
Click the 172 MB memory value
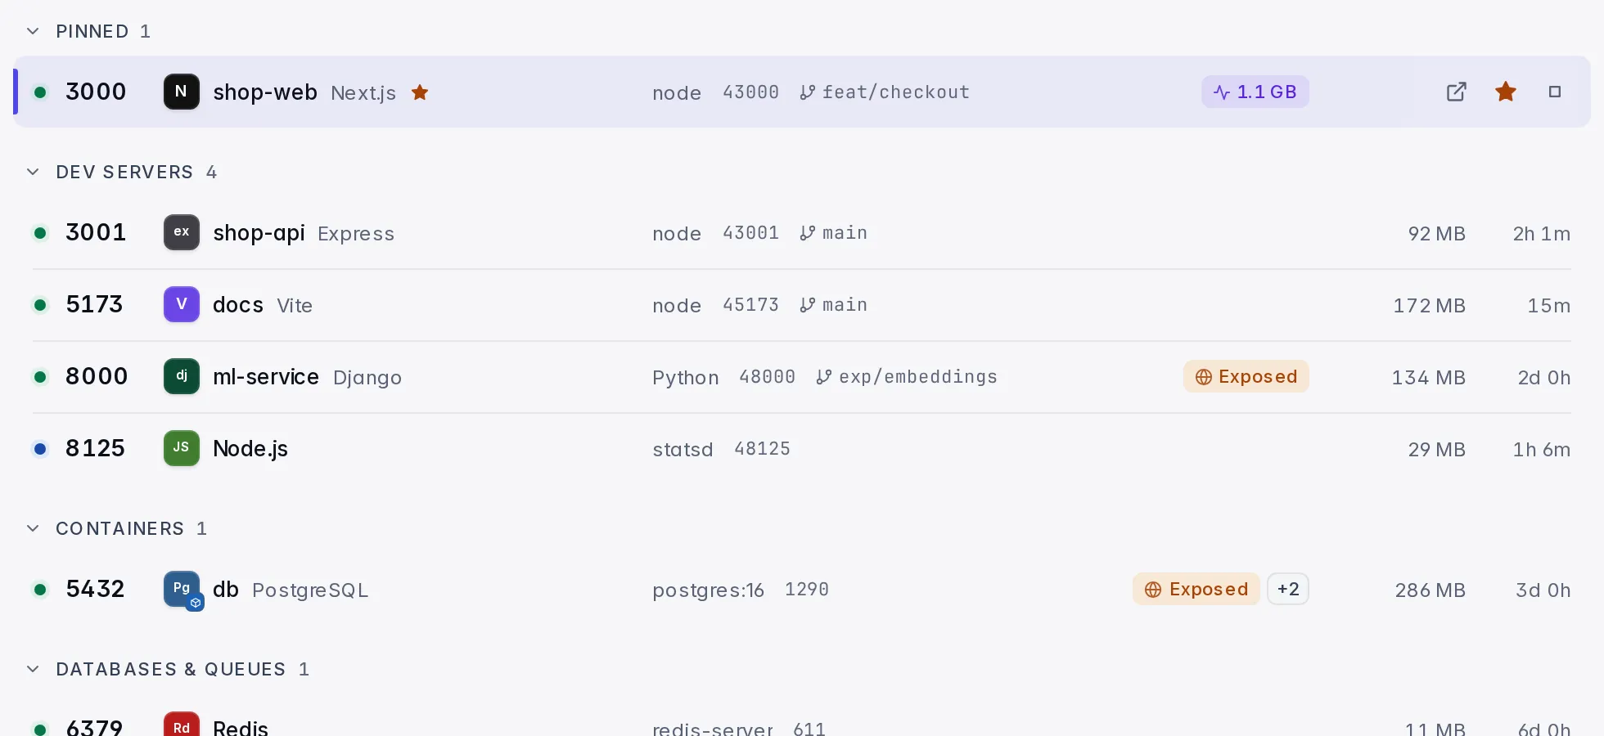tap(1429, 306)
